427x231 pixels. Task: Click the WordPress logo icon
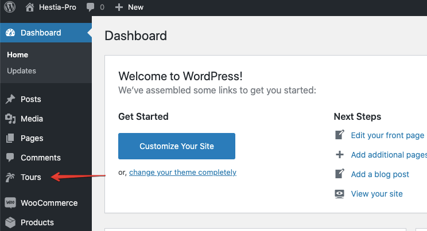point(10,7)
